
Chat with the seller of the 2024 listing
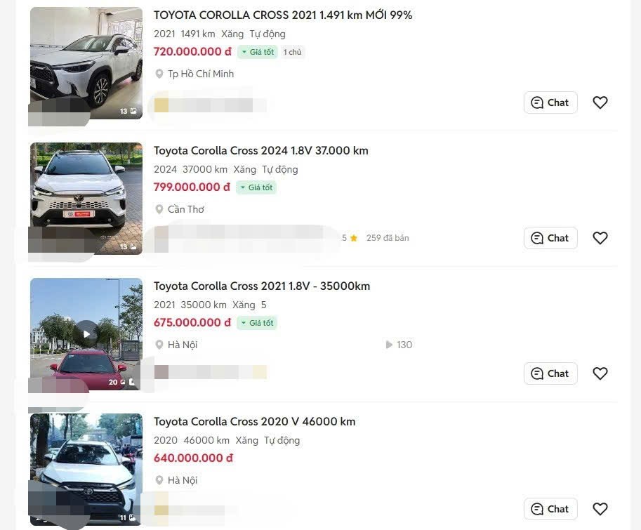pos(550,238)
